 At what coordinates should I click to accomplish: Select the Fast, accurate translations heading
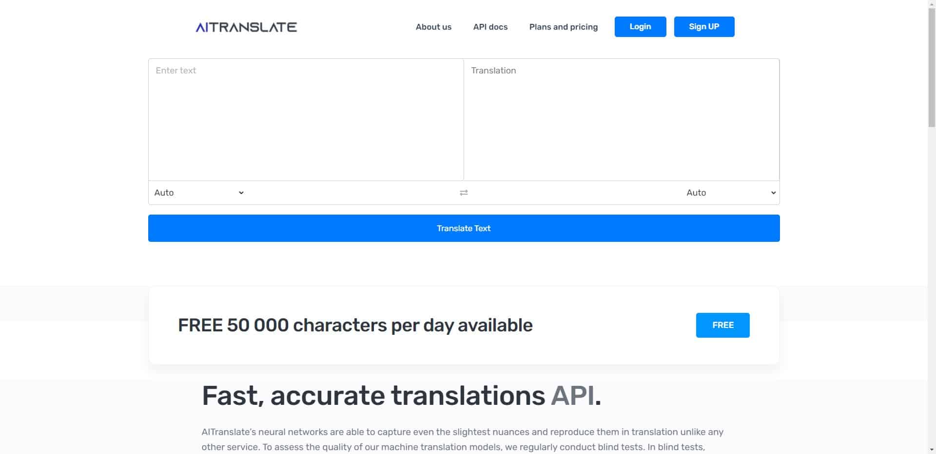coord(401,395)
